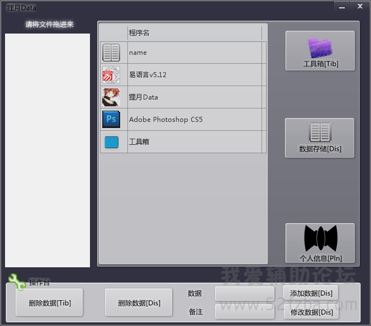Open the 工具箱[Tib] purple folder button
Screen dimensions: 371x326
click(x=320, y=50)
